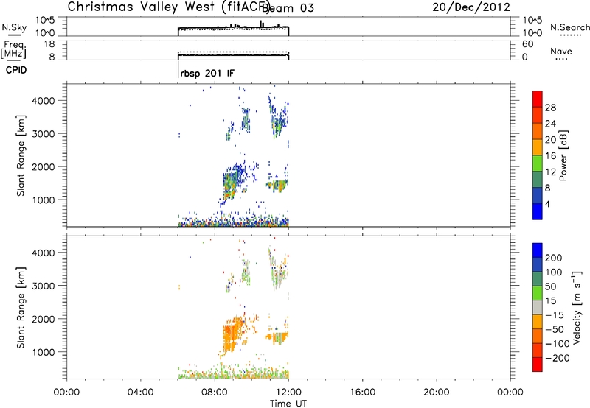590x408 pixels.
Task: Click the '16:00' time axis tick label
Action: click(x=362, y=393)
